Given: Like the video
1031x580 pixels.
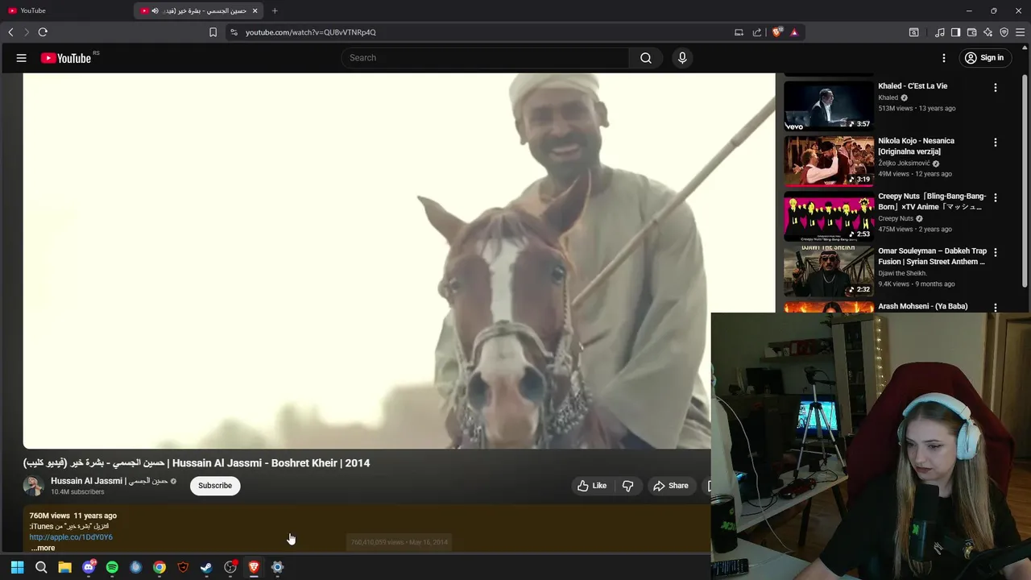Looking at the screenshot, I should tap(592, 486).
